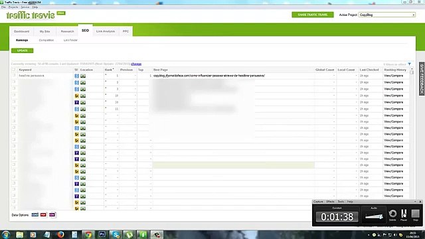Open the filter funnel icon above table

coord(410,64)
